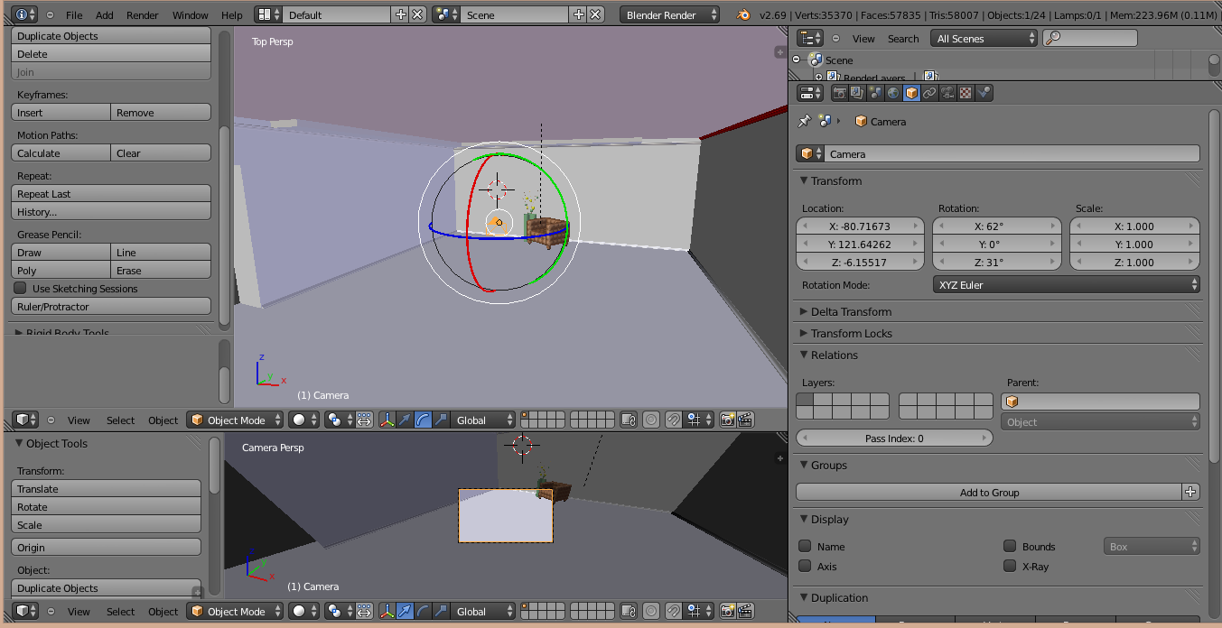
Task: Open the Window menu
Action: [x=190, y=15]
